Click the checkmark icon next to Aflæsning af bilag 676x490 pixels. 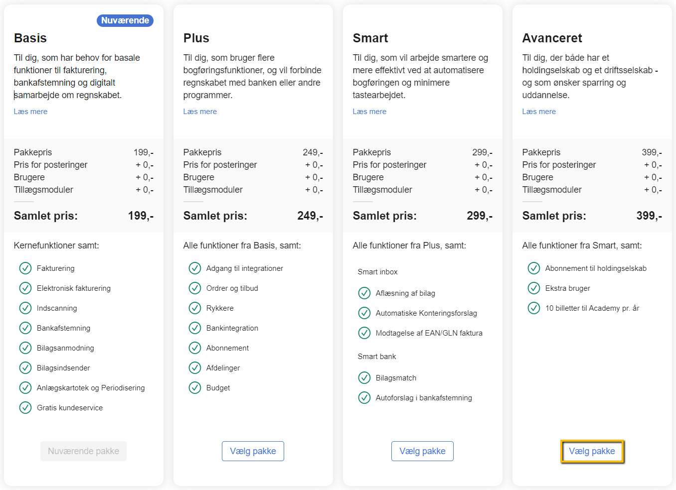[364, 293]
